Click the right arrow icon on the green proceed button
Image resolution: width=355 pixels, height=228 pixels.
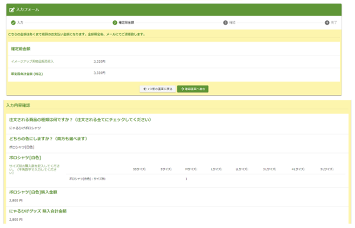click(182, 89)
